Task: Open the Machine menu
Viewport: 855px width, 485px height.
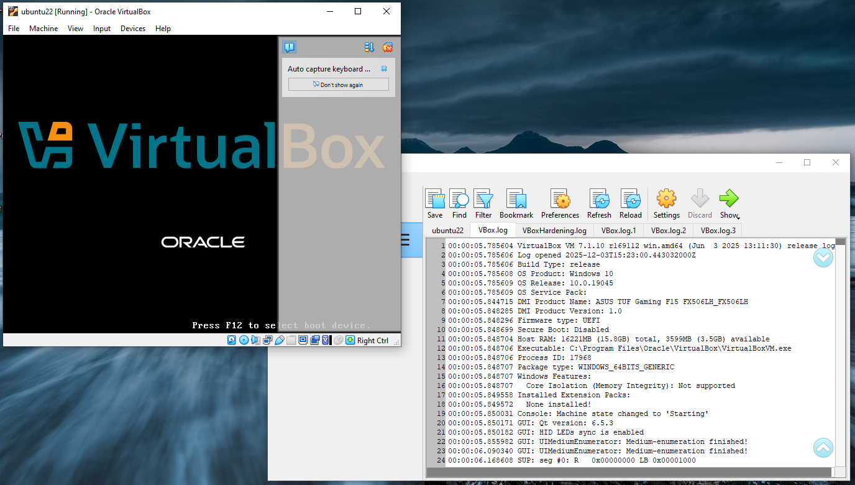Action: tap(43, 29)
